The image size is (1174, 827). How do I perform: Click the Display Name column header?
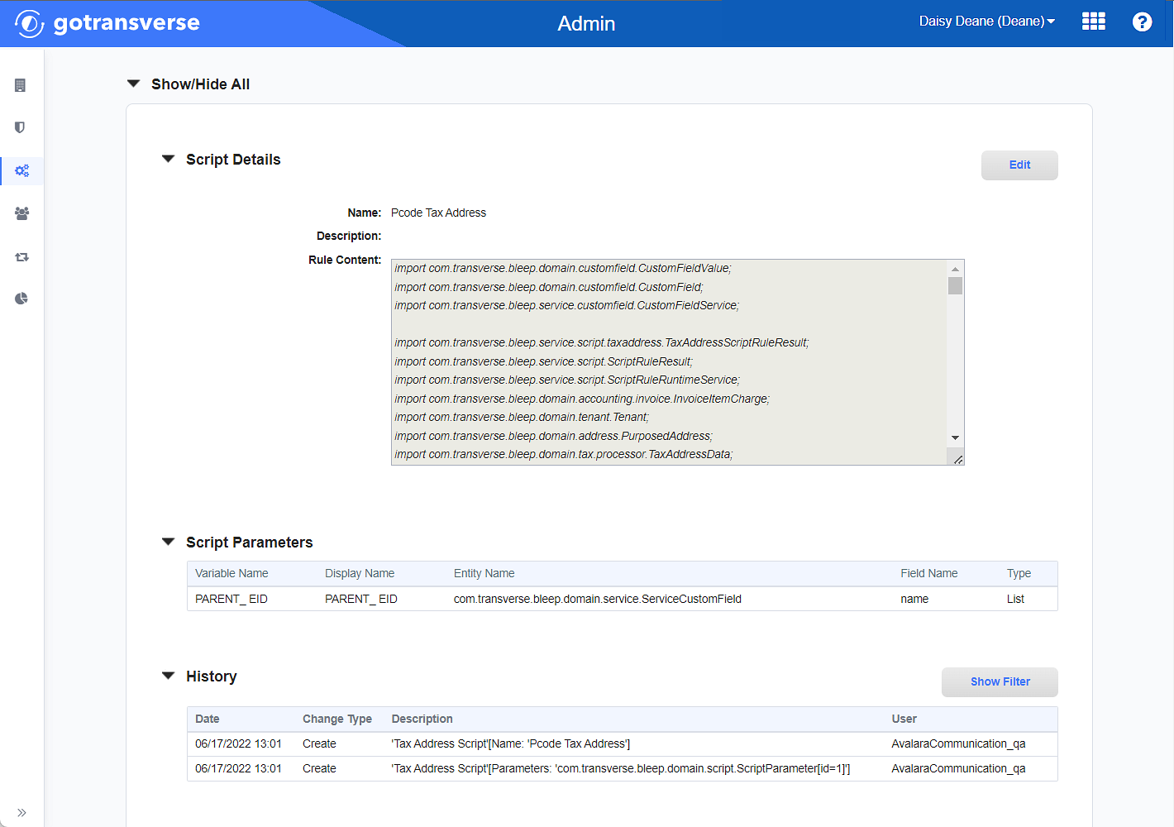[x=360, y=573]
